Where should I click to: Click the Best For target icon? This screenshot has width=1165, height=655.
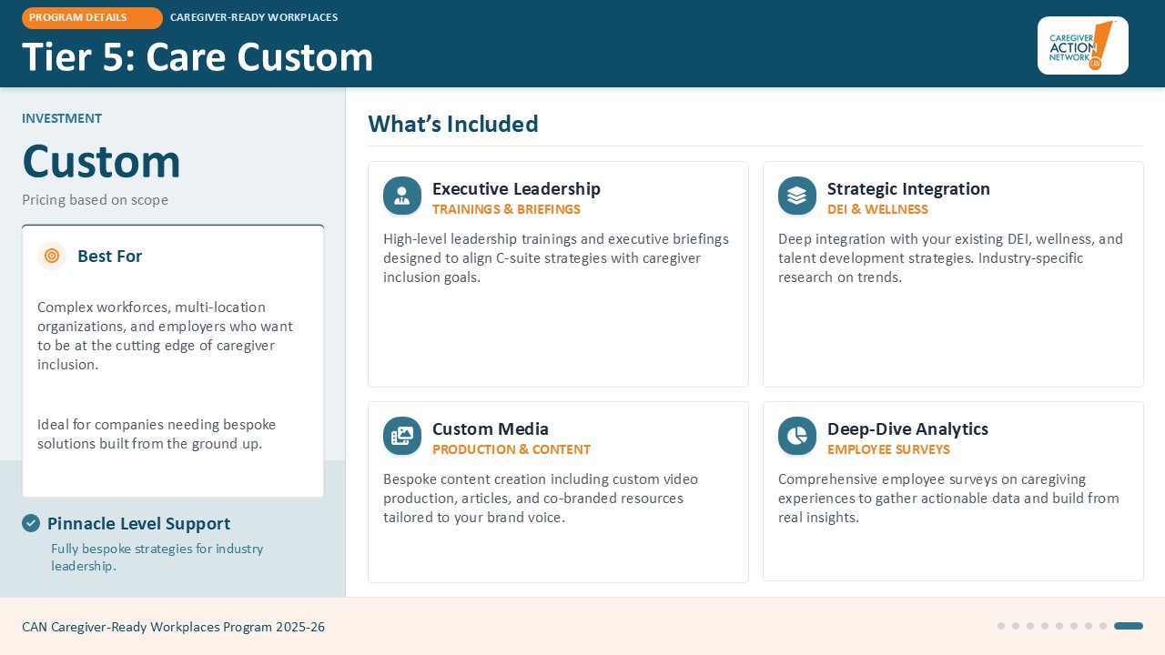[x=52, y=256]
